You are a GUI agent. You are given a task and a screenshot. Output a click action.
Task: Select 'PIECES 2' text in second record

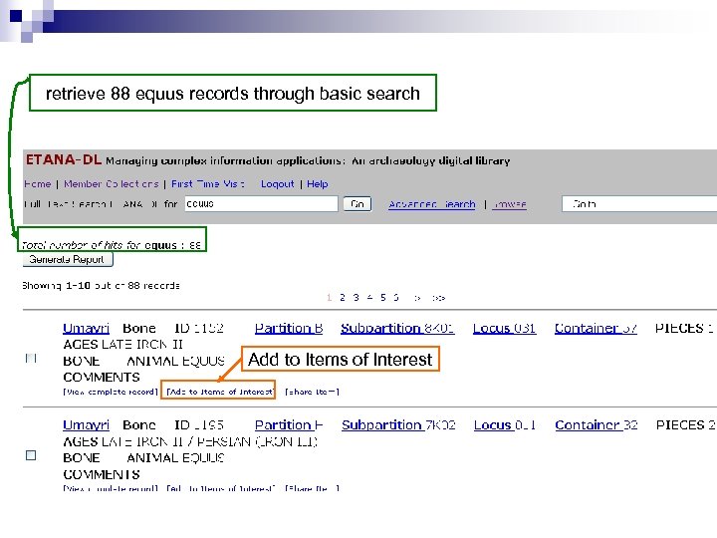pyautogui.click(x=685, y=425)
